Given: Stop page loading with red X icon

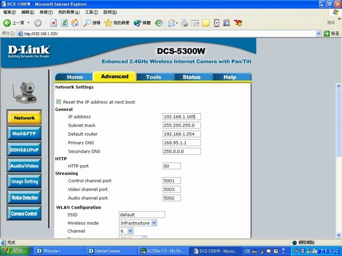Looking at the screenshot, I should [53, 23].
